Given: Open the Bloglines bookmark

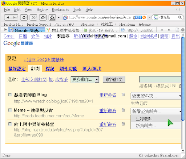Looking at the screenshot, I should pyautogui.click(x=88, y=24).
